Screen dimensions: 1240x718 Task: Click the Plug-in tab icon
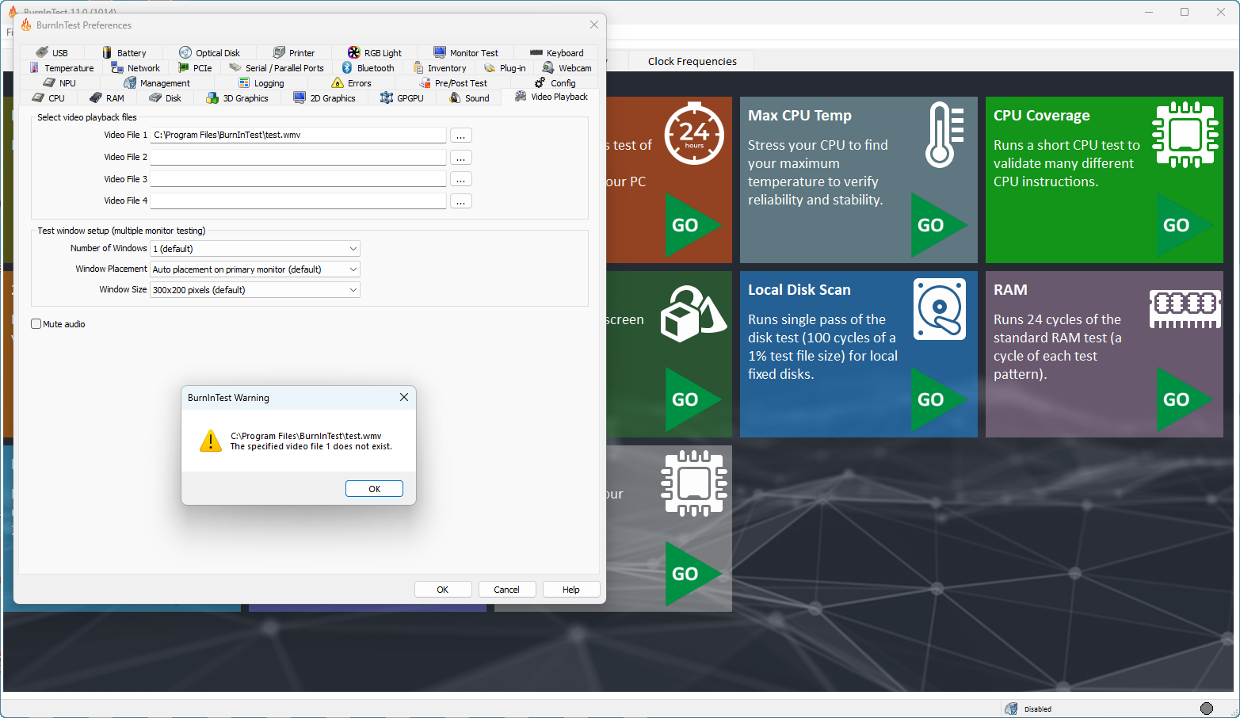(490, 67)
